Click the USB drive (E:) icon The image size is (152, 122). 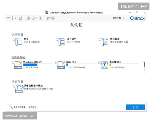pos(104,65)
